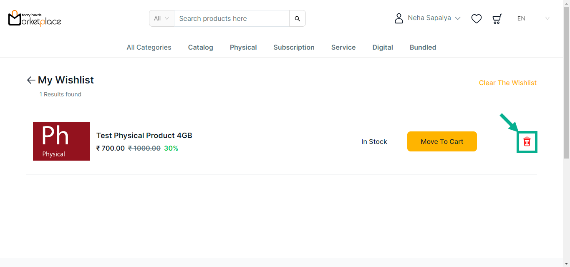Delete product using red trash icon

click(527, 142)
